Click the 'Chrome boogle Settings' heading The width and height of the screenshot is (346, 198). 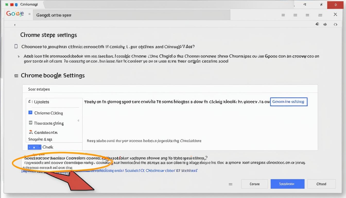[x=53, y=76]
